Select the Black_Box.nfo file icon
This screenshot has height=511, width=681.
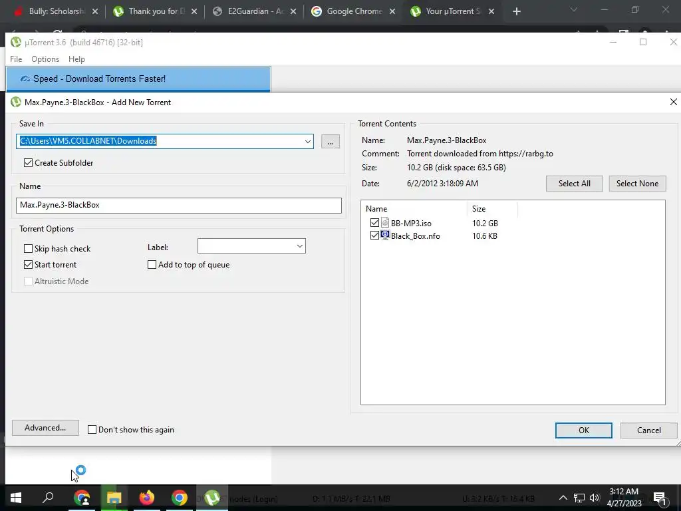tap(385, 236)
